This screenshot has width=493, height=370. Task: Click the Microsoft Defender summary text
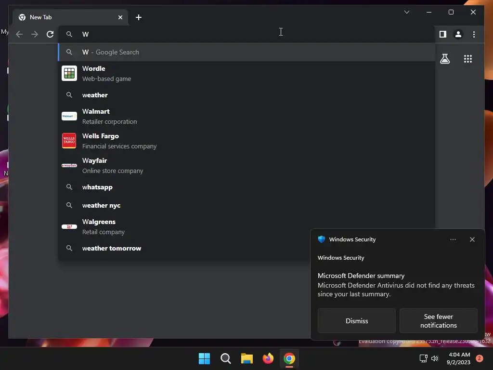[361, 276]
